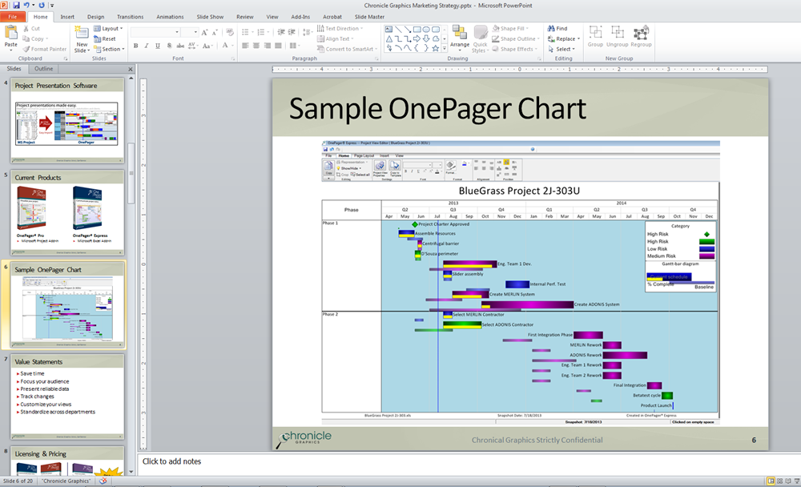Image resolution: width=801 pixels, height=487 pixels.
Task: Click the File button
Action: point(14,16)
